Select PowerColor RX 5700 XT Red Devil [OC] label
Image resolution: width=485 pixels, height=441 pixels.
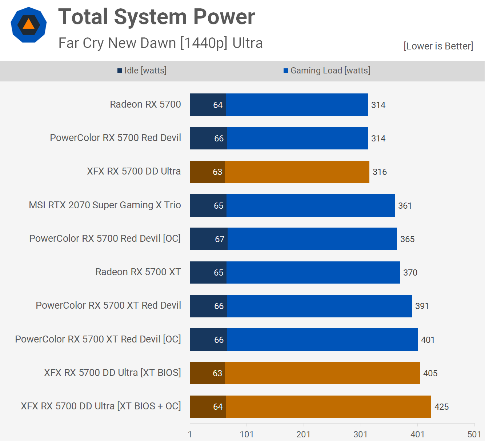[x=98, y=339]
